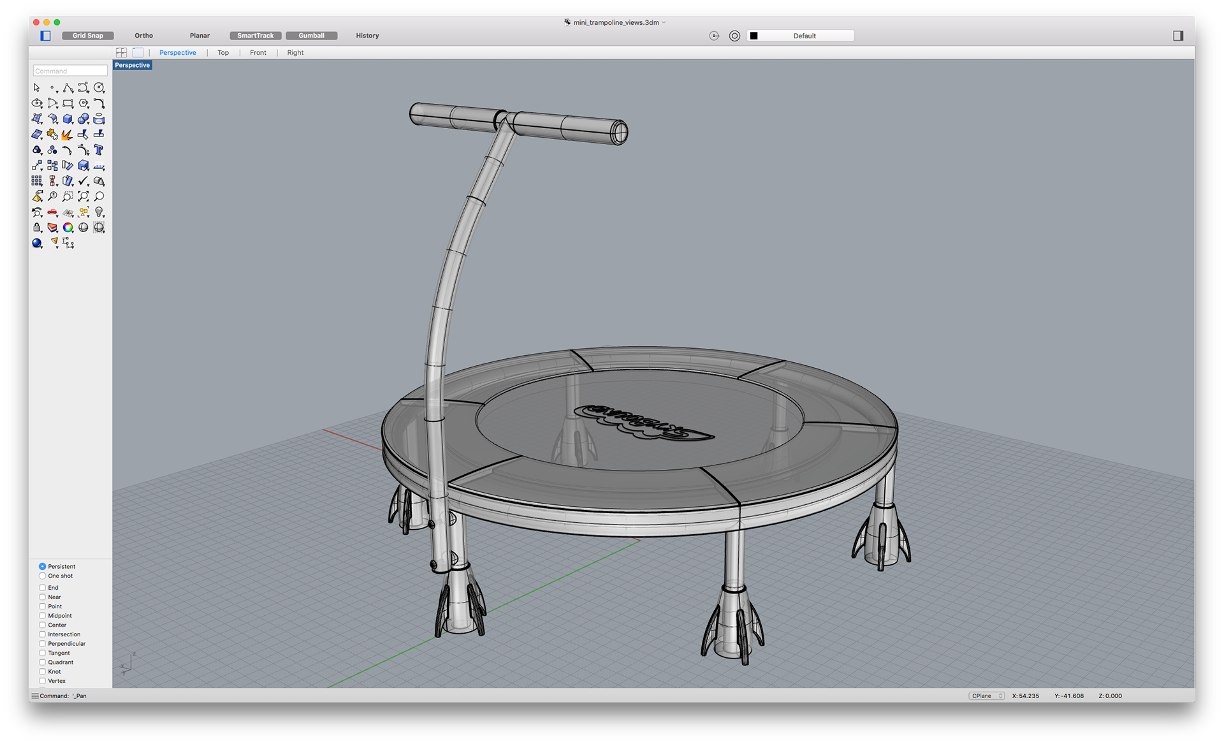
Task: Click the Boolean Union spheres icon
Action: 84,119
